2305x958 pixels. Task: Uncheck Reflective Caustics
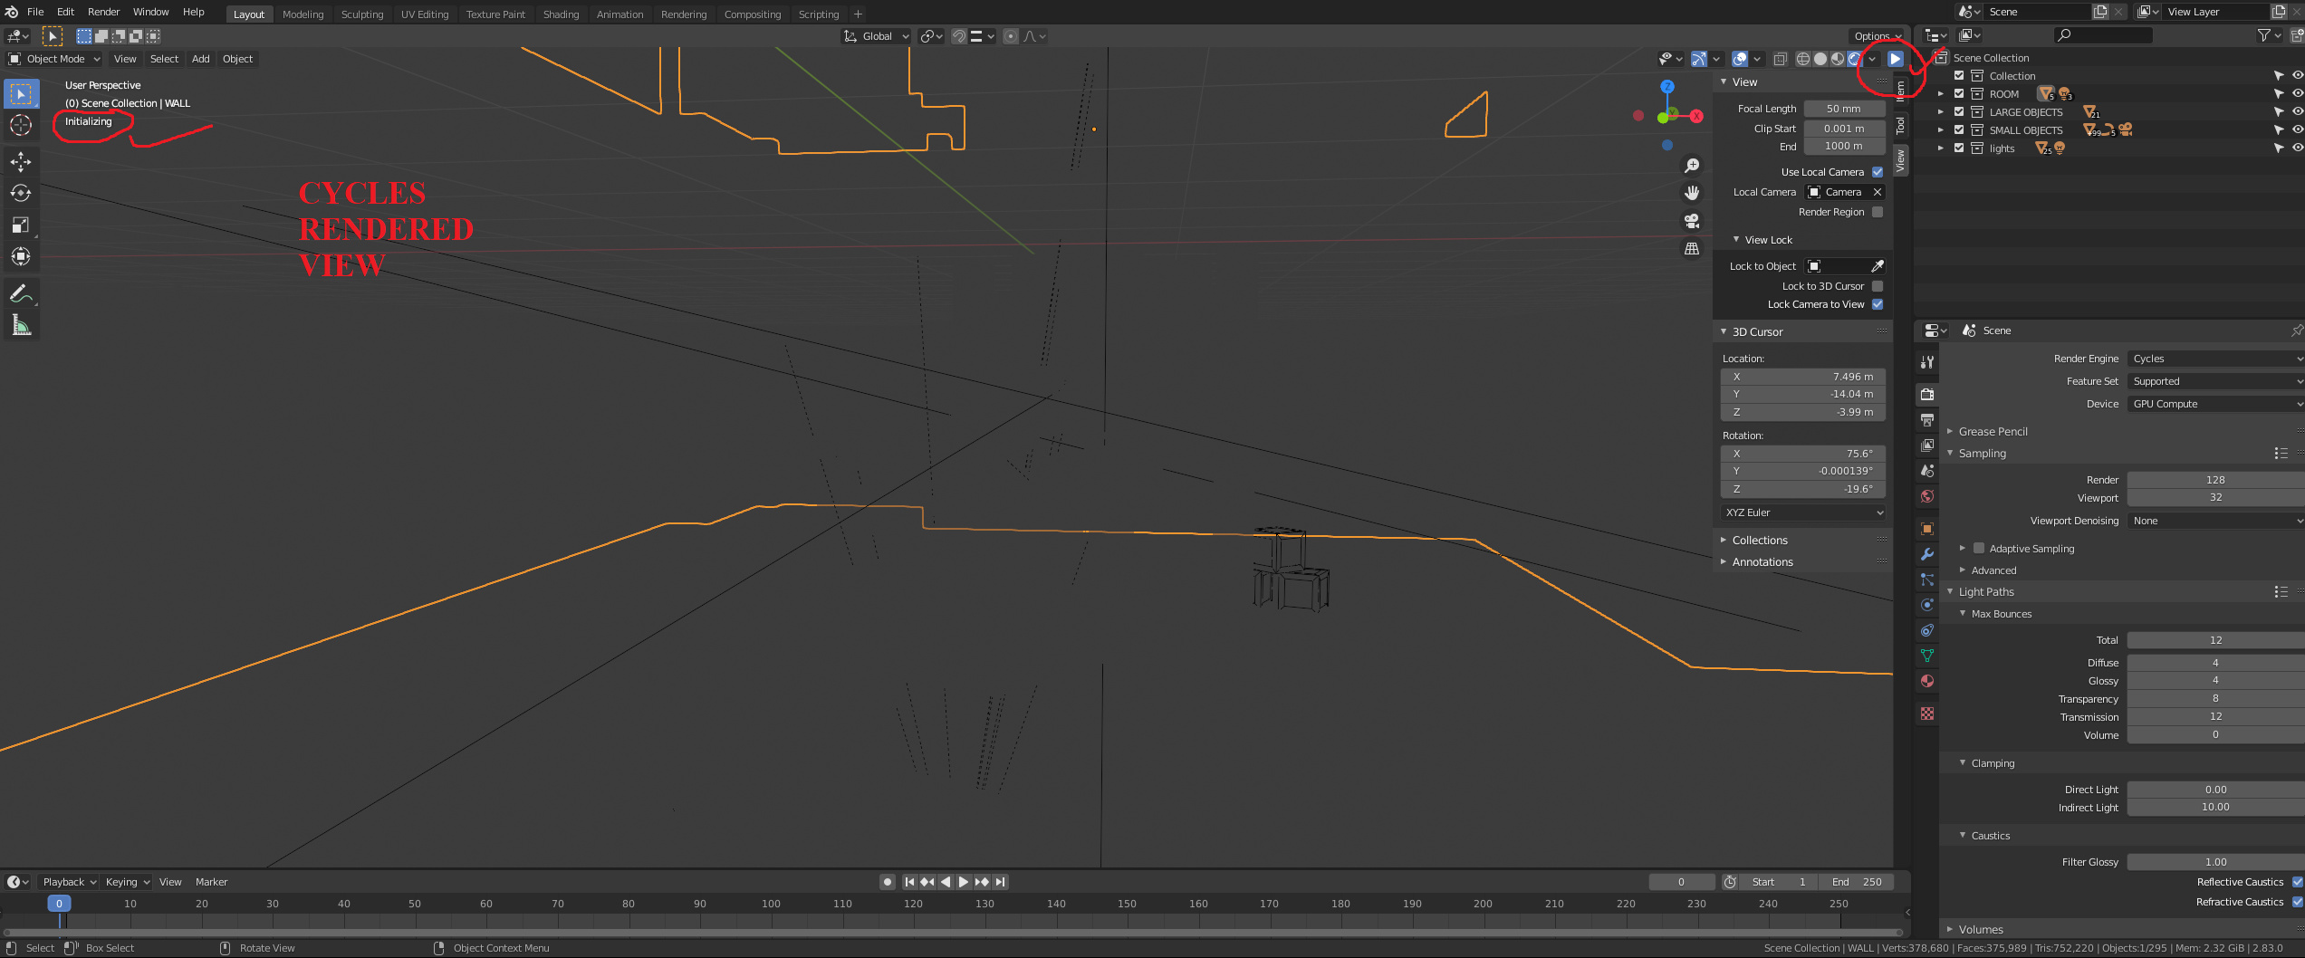click(x=2297, y=881)
